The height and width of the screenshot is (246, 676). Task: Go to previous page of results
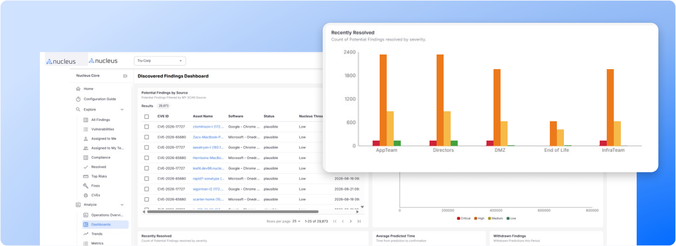343,221
